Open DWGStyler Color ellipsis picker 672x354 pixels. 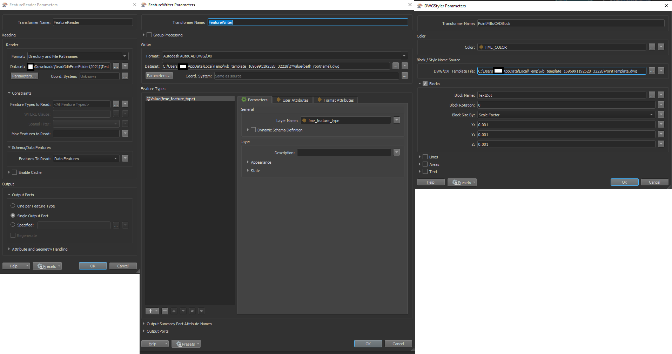(652, 47)
